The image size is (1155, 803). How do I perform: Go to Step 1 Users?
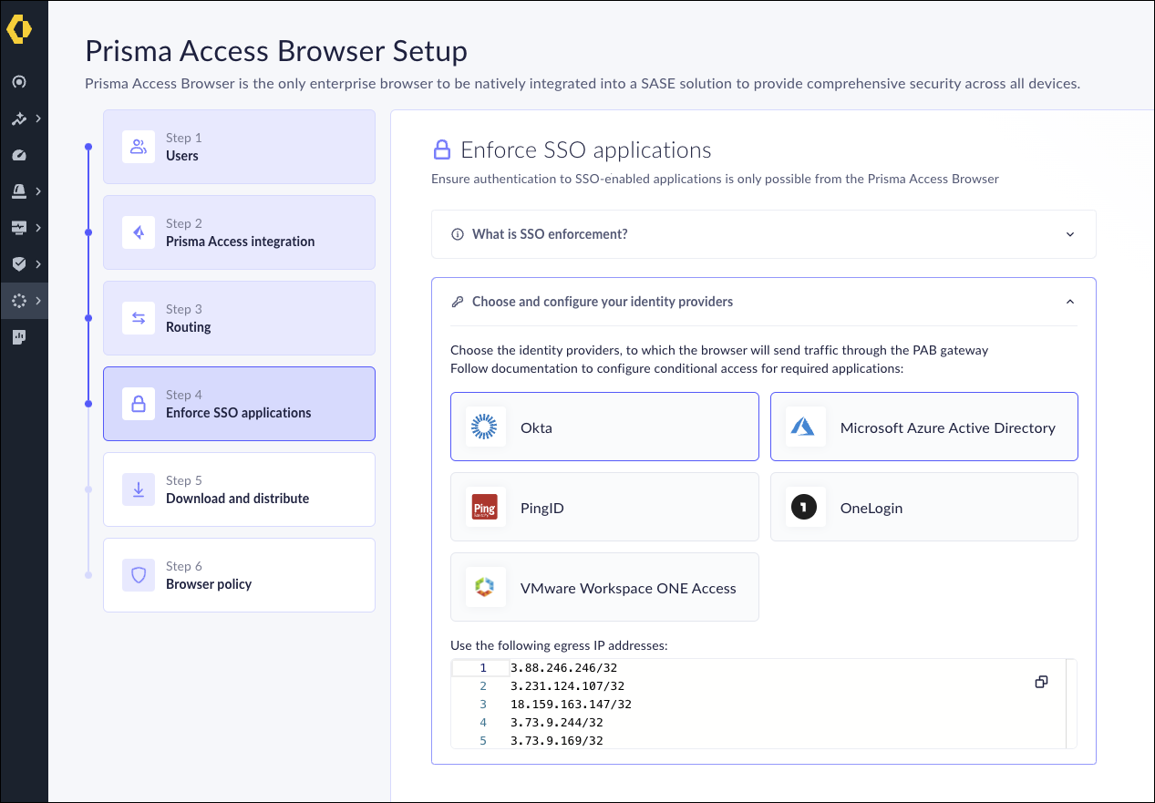point(239,147)
